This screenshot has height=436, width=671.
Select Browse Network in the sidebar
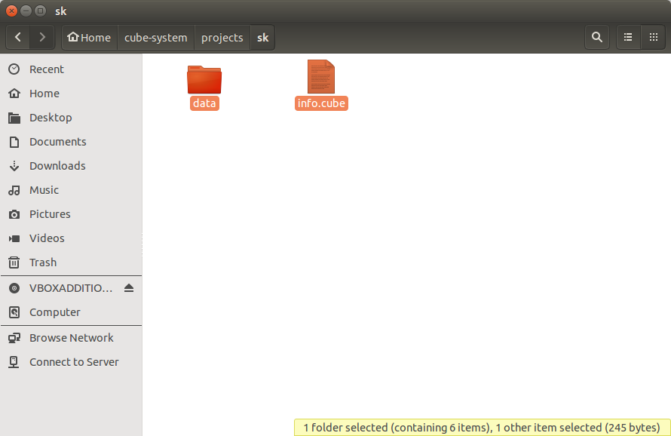coord(71,338)
